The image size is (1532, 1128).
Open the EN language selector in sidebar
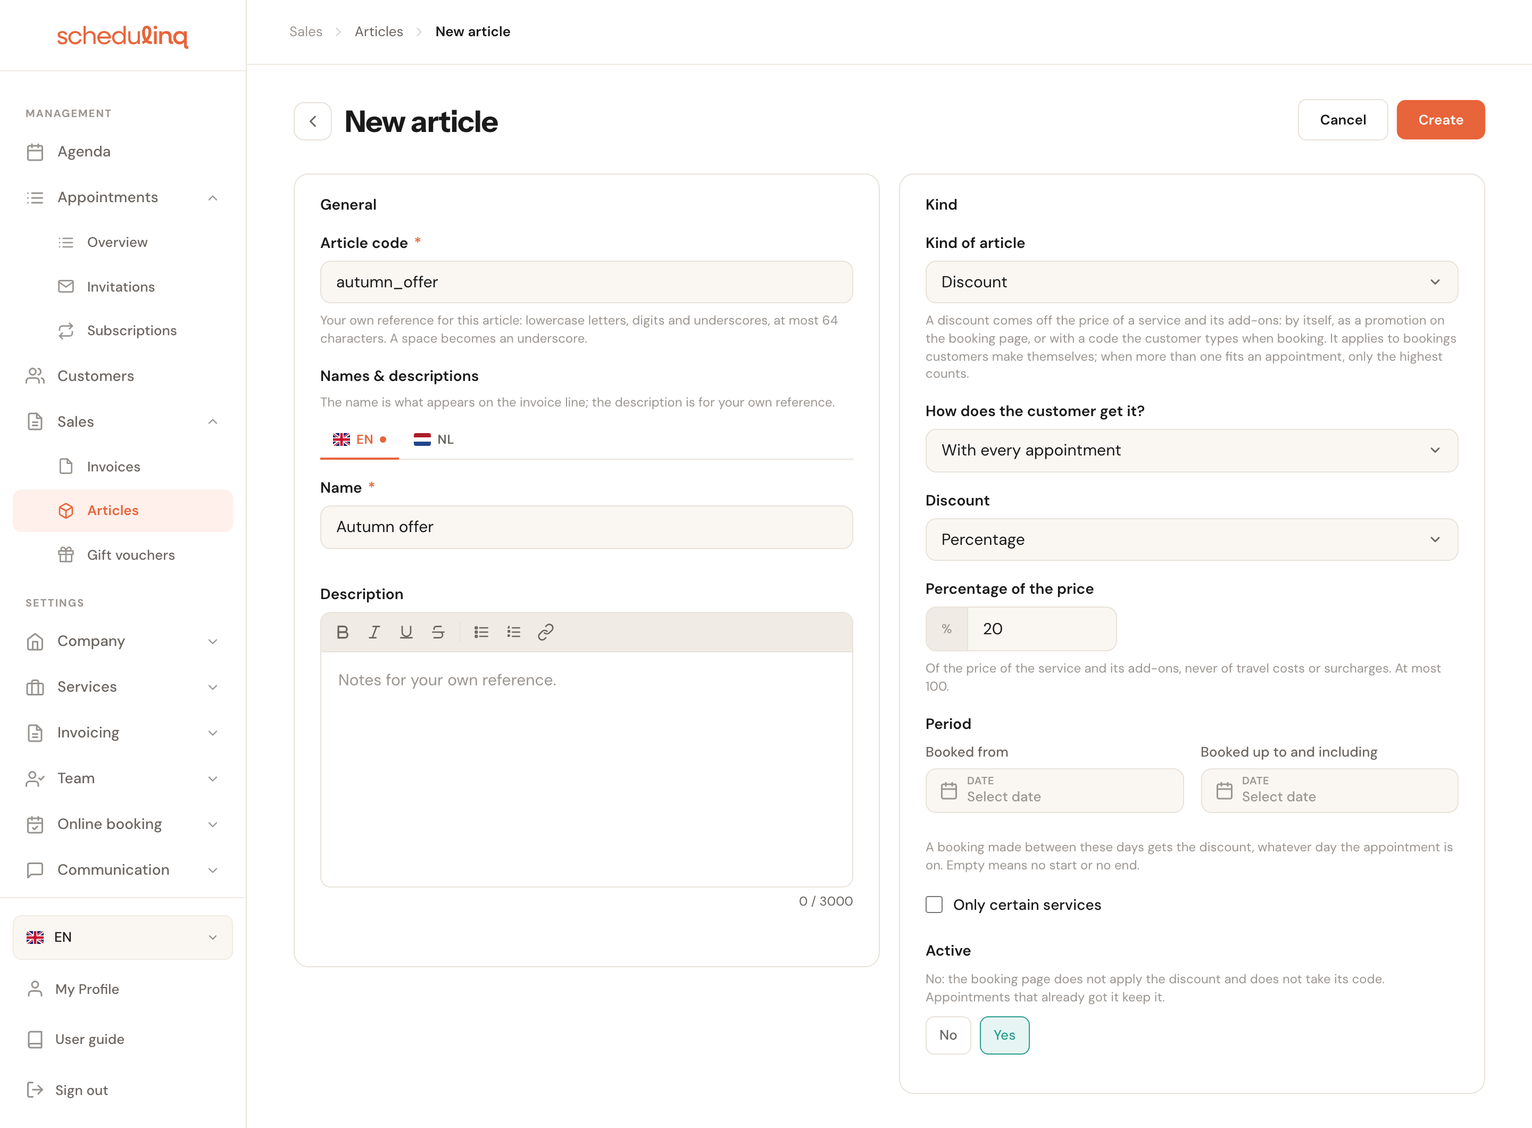pos(123,938)
